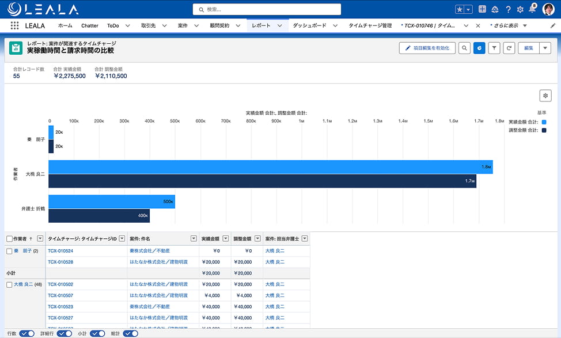Click the 項目編集を有効化 button

pos(427,48)
